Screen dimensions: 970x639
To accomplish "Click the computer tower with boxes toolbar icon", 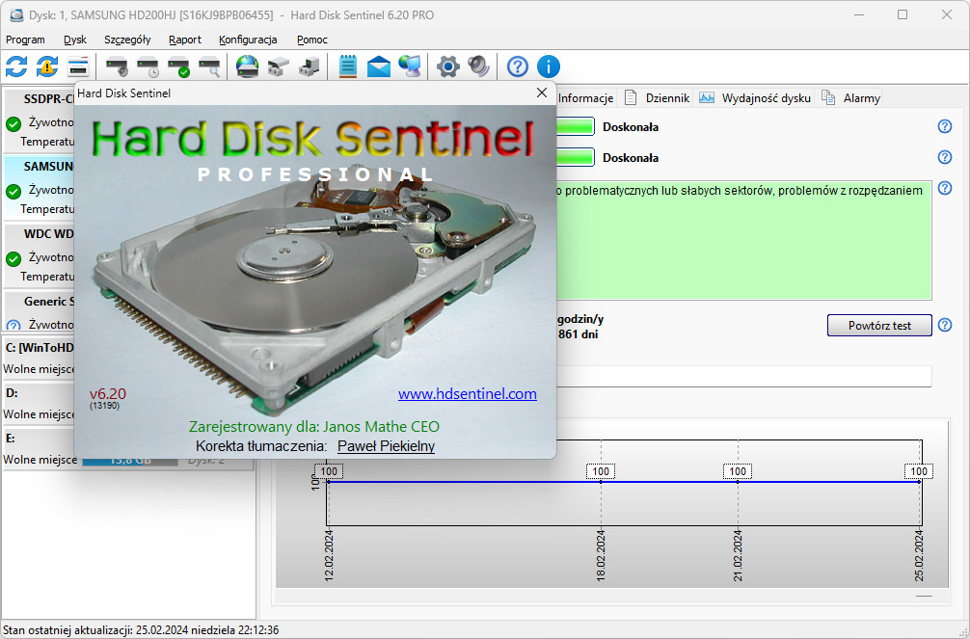I will (309, 67).
